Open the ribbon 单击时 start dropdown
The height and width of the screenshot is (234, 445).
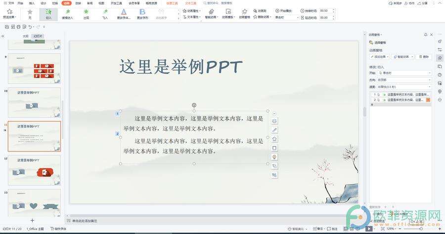pyautogui.click(x=286, y=17)
